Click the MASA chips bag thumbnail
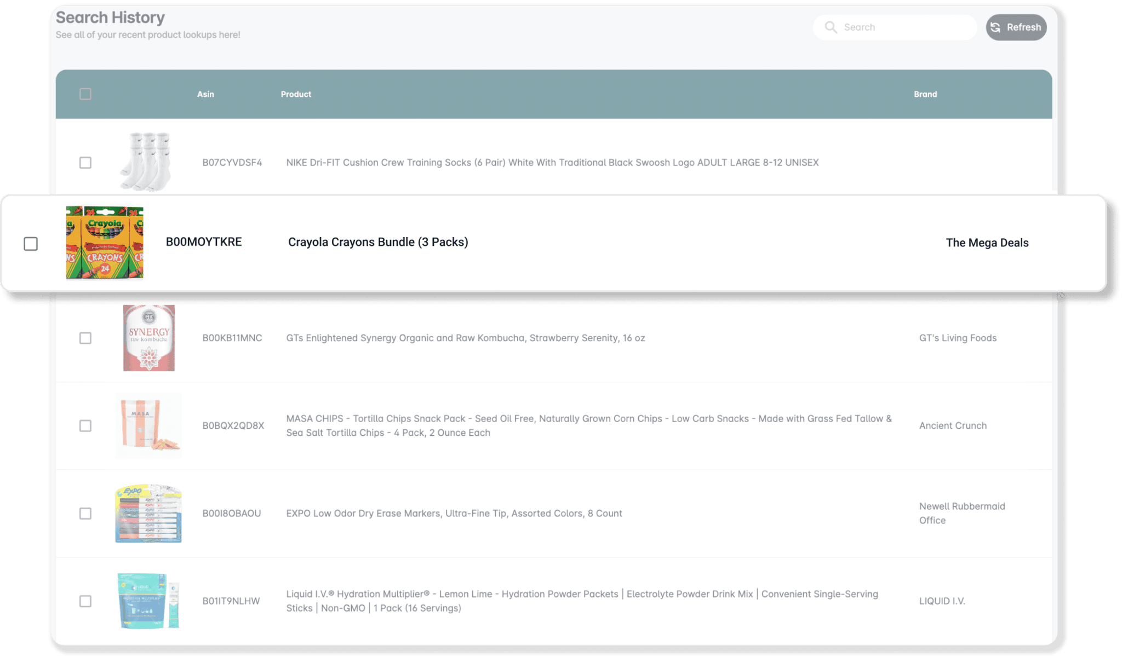 pos(148,425)
